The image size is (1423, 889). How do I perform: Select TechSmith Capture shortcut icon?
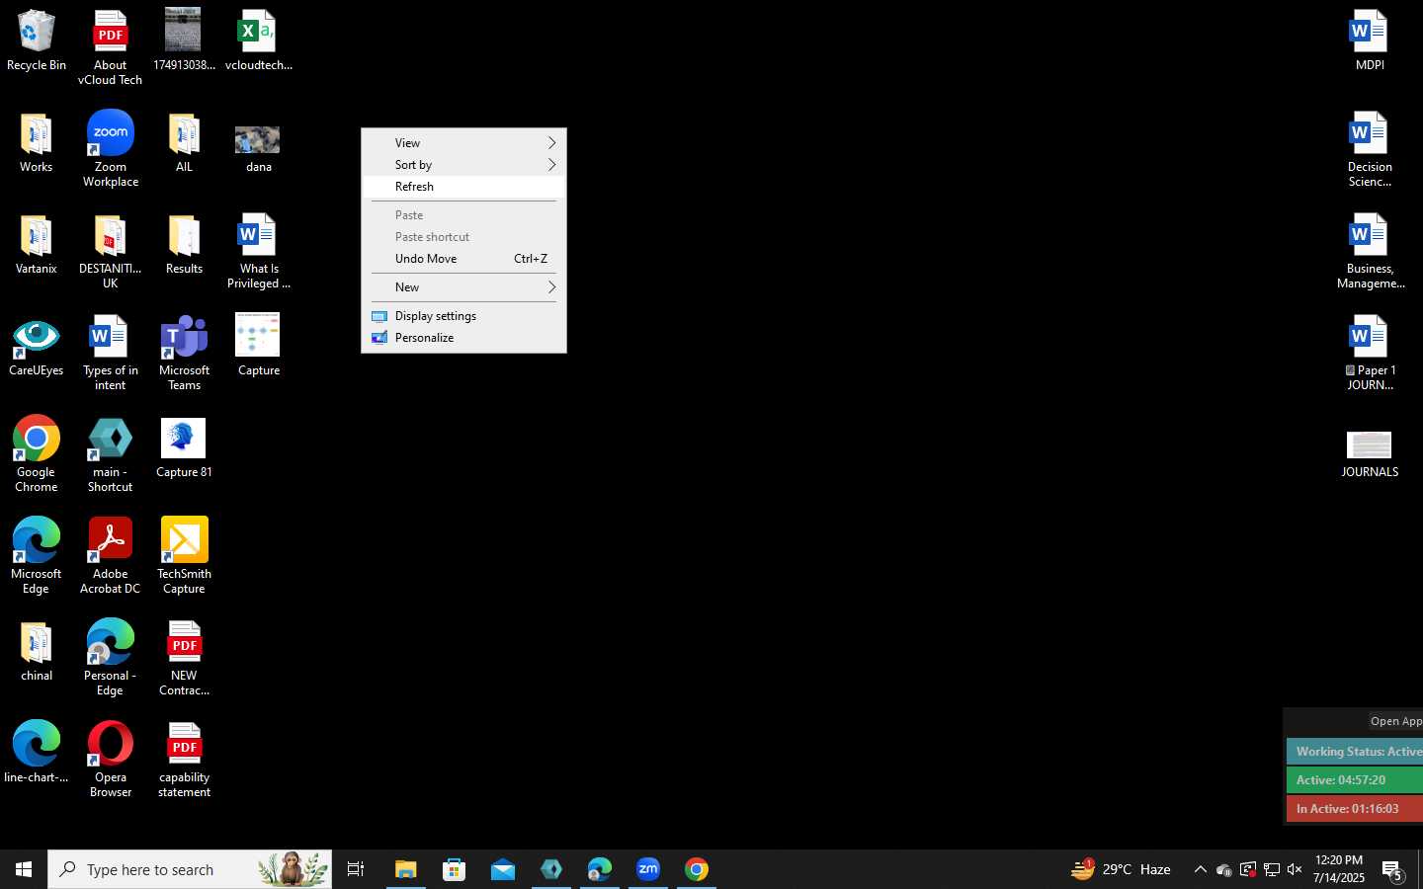(184, 556)
